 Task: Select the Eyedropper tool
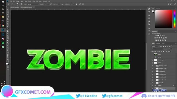pyautogui.click(x=8, y=24)
